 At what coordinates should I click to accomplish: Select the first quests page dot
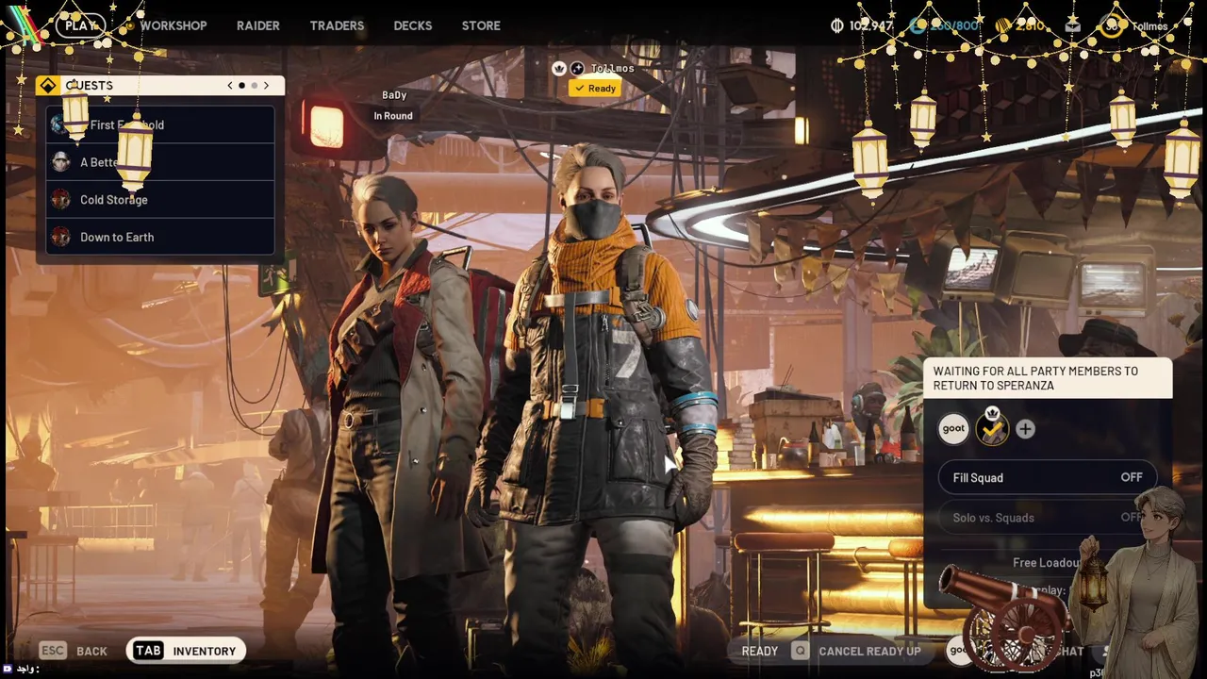point(241,86)
